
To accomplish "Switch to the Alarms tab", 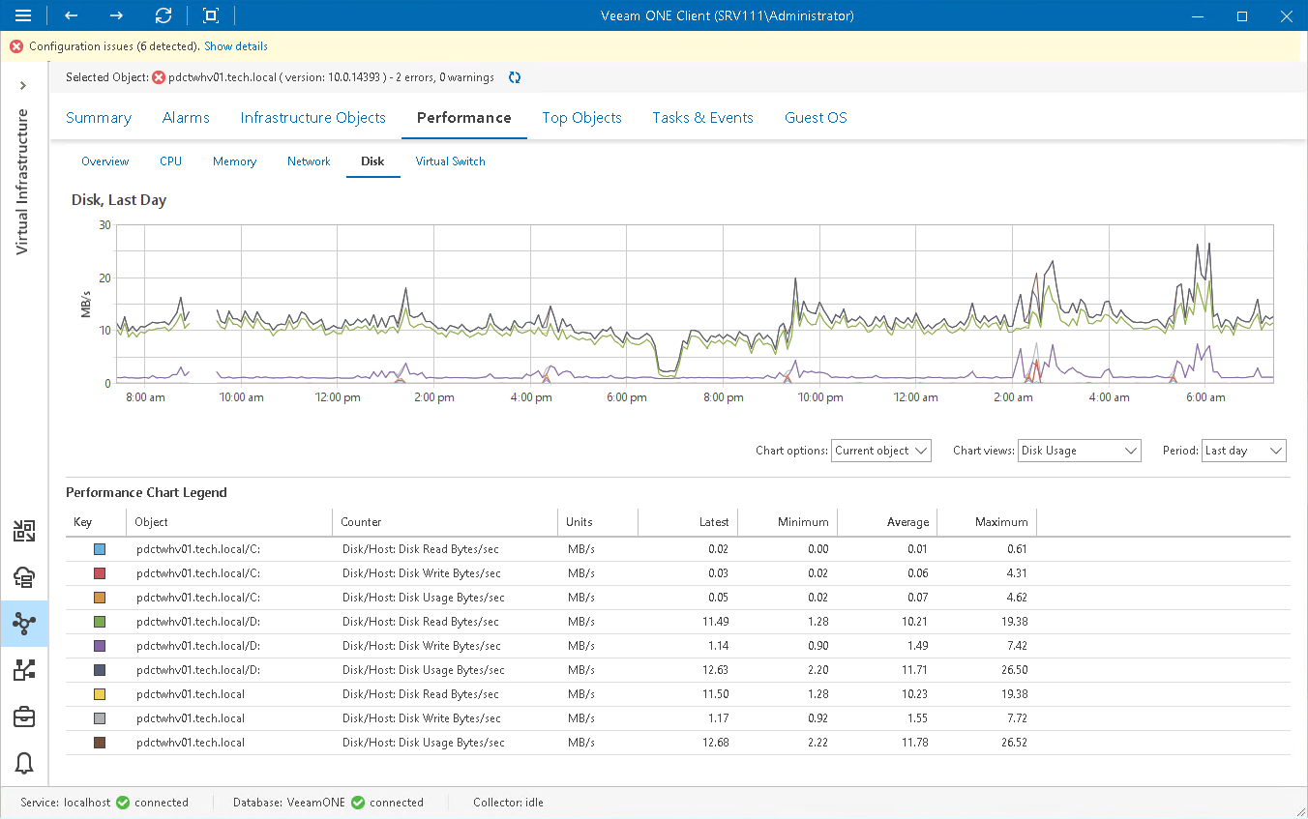I will coord(186,117).
